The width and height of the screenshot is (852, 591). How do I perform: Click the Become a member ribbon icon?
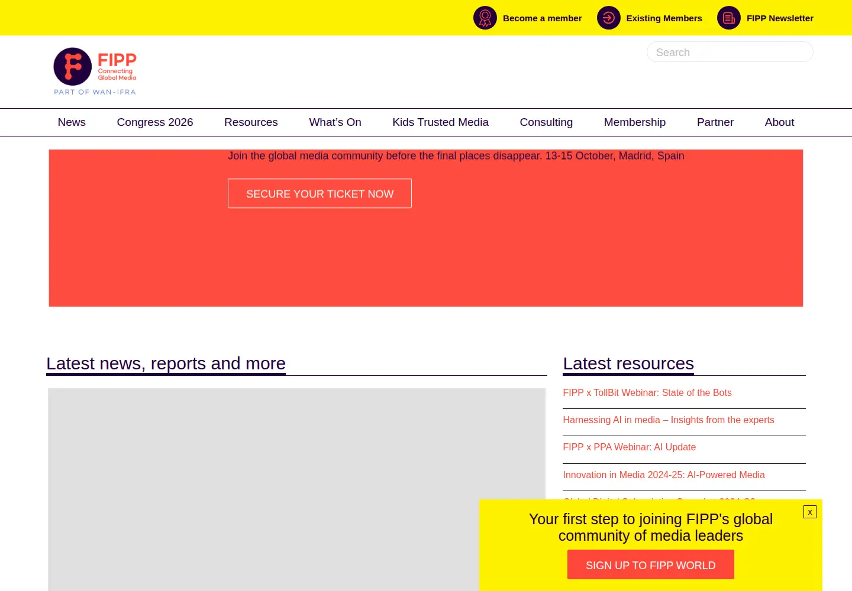[485, 18]
